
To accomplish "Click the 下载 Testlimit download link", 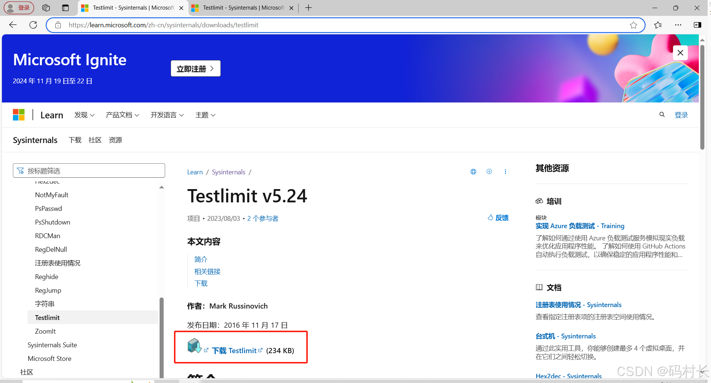I will tap(234, 351).
